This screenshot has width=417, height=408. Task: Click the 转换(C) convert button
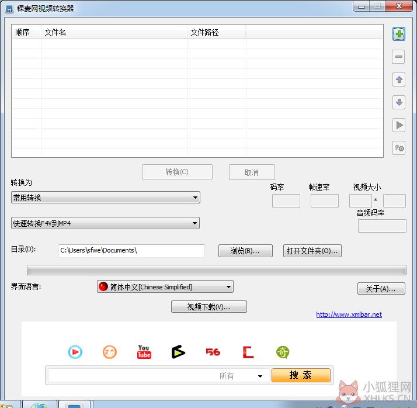(x=177, y=172)
